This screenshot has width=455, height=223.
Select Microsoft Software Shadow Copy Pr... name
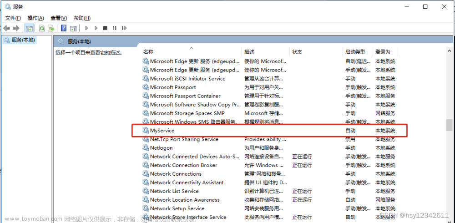click(x=195, y=105)
